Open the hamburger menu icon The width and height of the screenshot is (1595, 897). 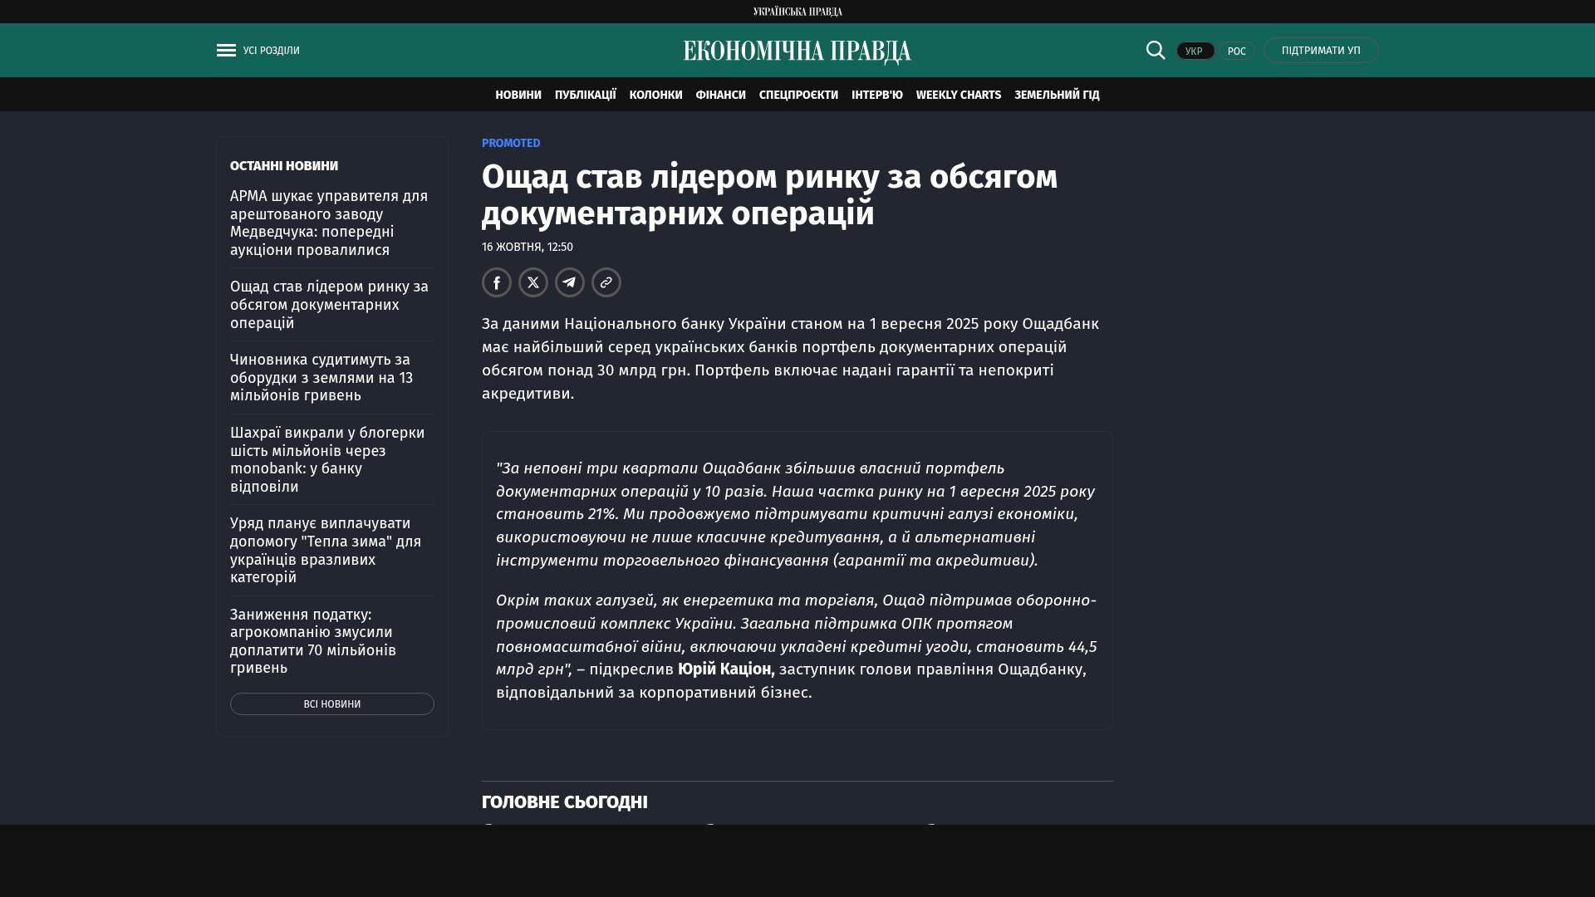[226, 51]
